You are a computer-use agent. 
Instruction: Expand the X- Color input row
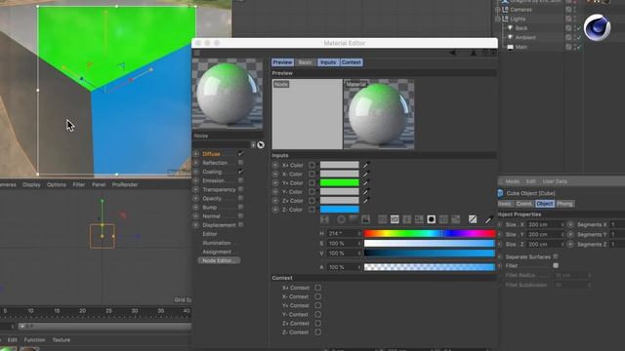click(x=275, y=174)
